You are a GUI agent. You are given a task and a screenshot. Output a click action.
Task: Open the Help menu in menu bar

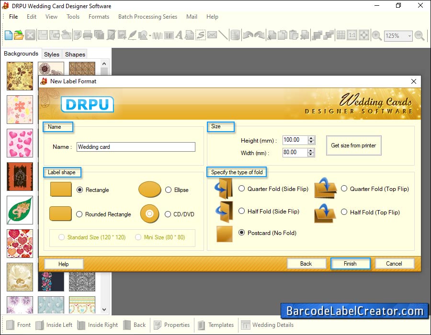(212, 17)
